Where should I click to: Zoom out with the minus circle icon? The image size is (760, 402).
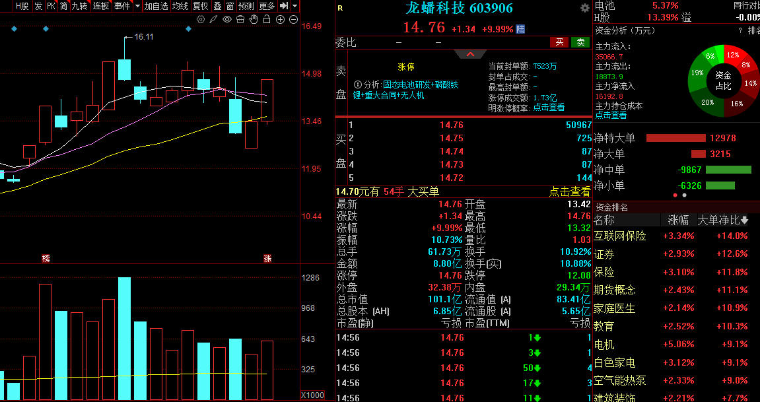[293, 19]
